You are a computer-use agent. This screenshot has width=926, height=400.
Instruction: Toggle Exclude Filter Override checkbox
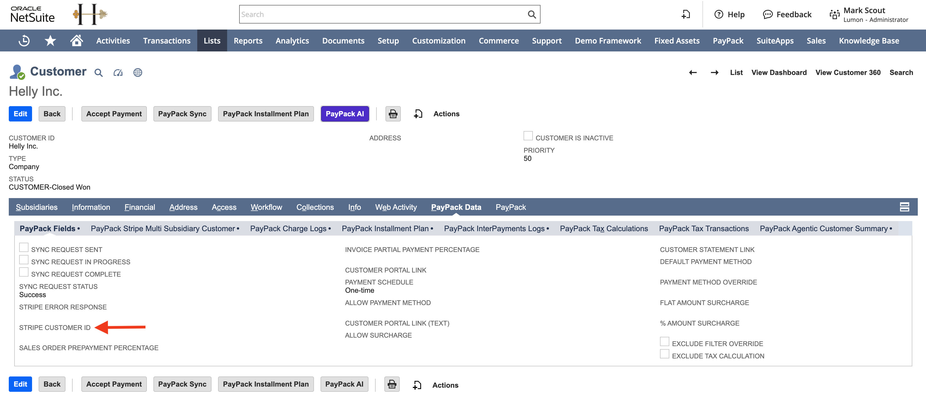pyautogui.click(x=664, y=341)
